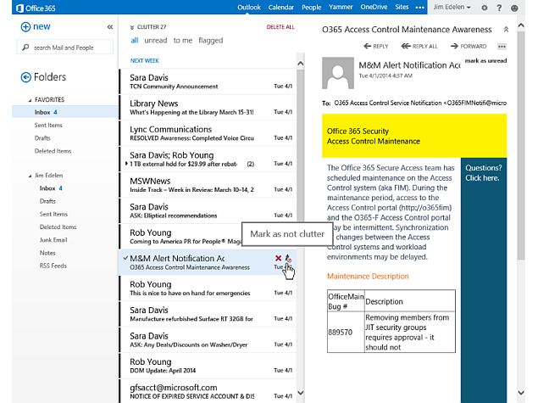Open ASK: Elliptical recommendations message
The image size is (538, 403).
pyautogui.click(x=208, y=210)
